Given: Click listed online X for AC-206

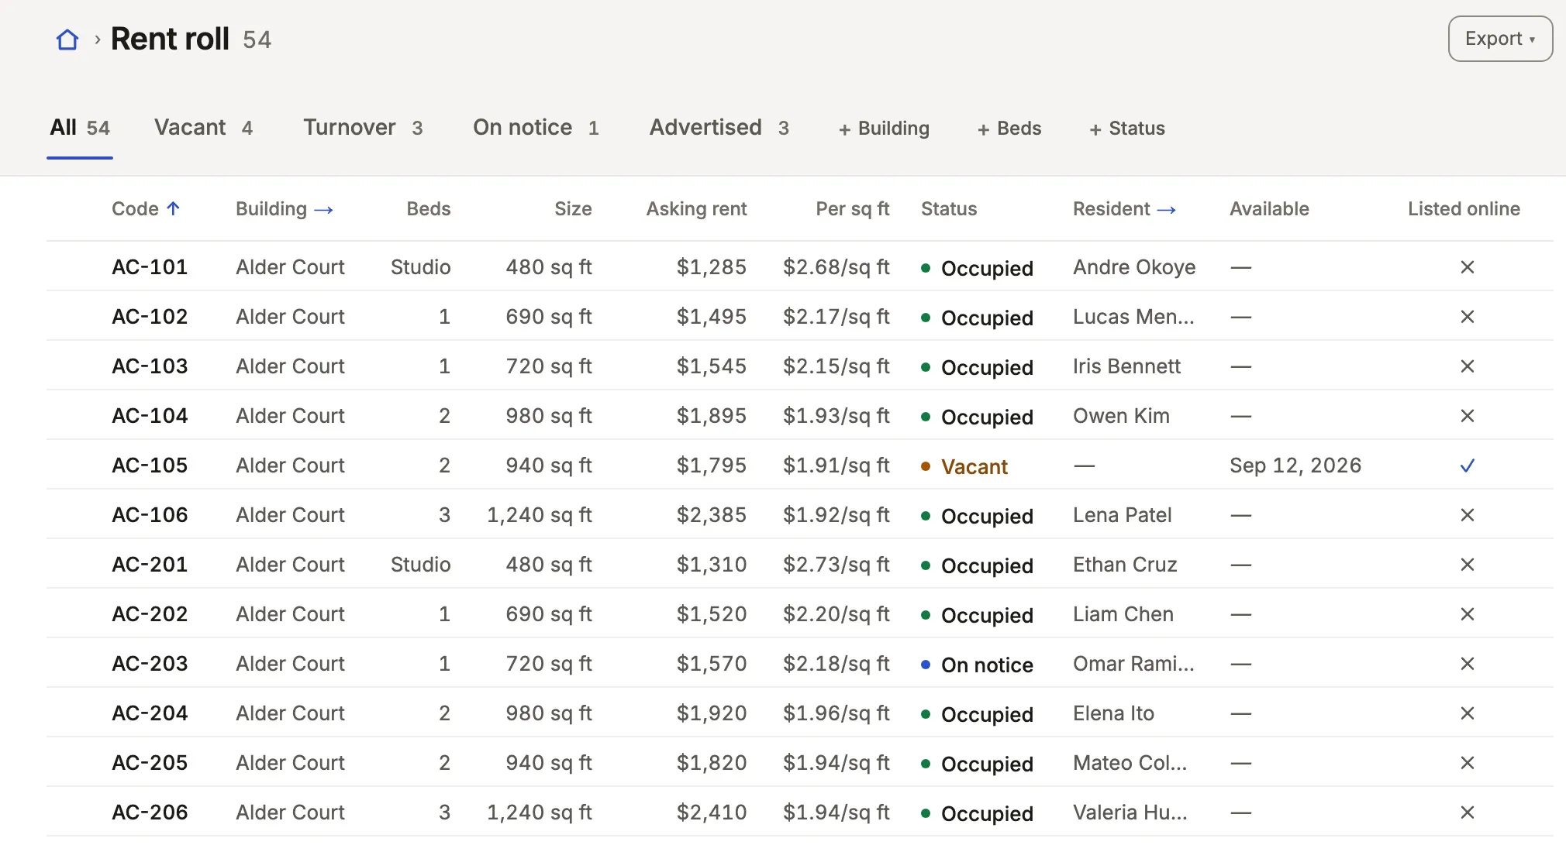Looking at the screenshot, I should click(1467, 812).
